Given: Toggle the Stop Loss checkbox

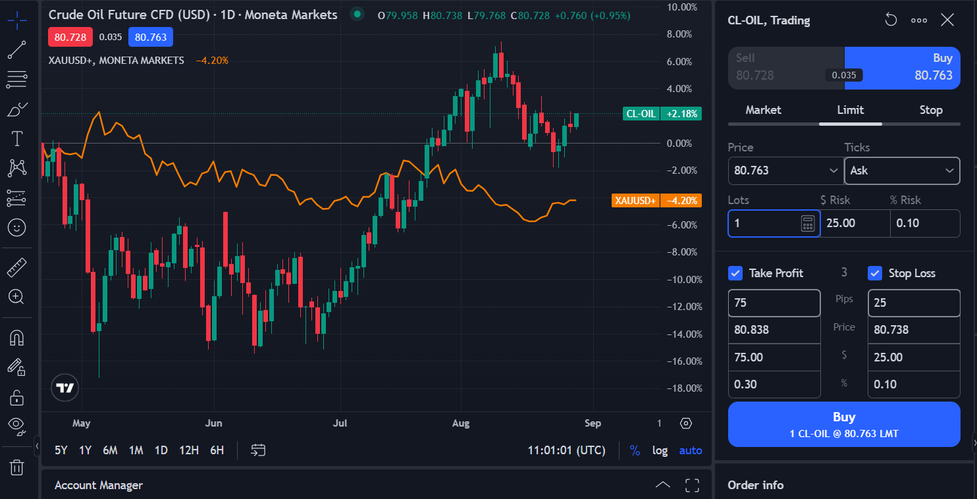Looking at the screenshot, I should pos(875,273).
